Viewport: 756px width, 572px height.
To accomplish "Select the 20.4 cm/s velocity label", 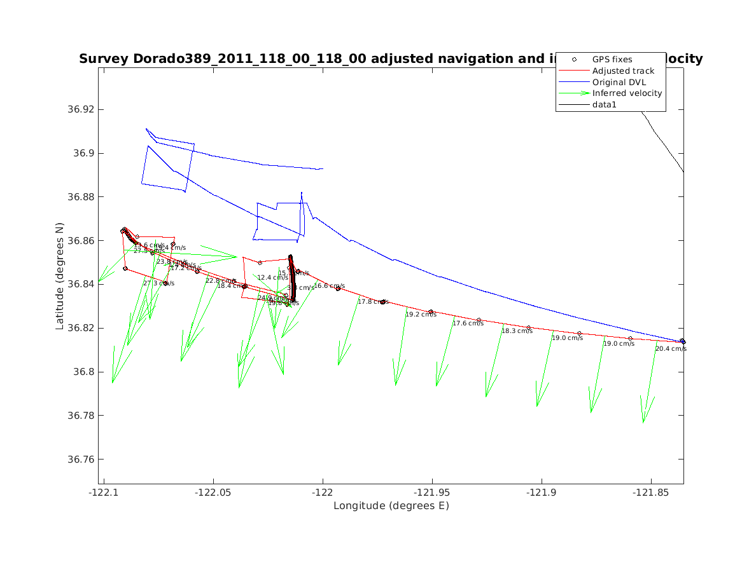I will click(671, 348).
